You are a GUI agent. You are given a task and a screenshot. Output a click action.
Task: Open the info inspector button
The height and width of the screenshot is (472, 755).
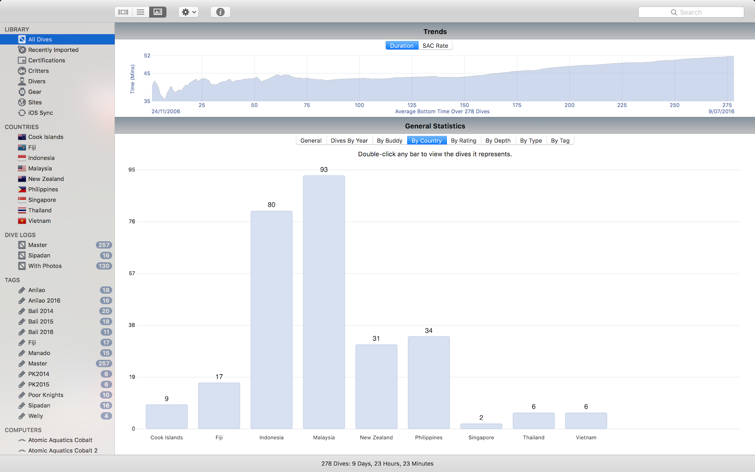(220, 12)
